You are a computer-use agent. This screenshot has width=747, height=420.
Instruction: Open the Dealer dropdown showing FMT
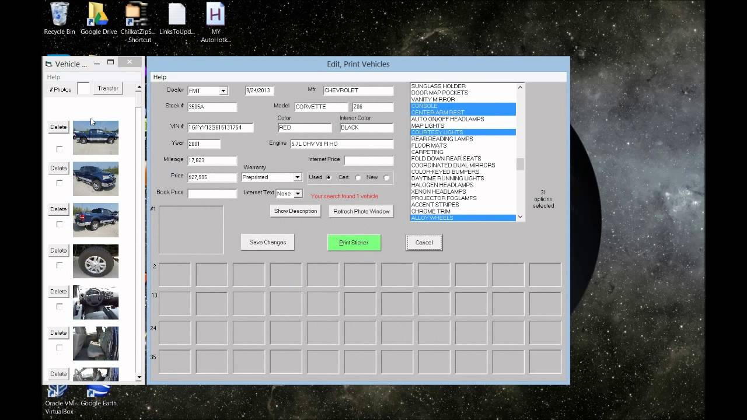[x=223, y=91]
